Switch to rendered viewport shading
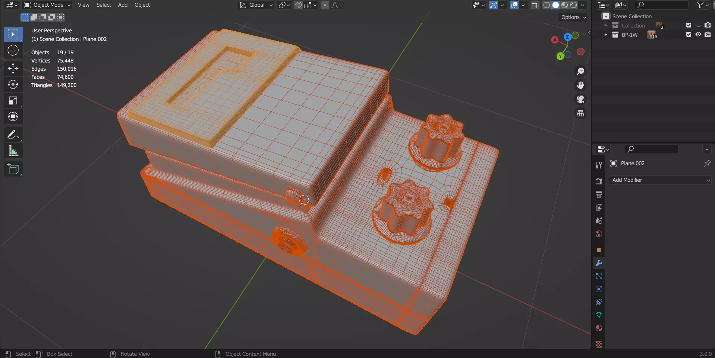 (574, 5)
